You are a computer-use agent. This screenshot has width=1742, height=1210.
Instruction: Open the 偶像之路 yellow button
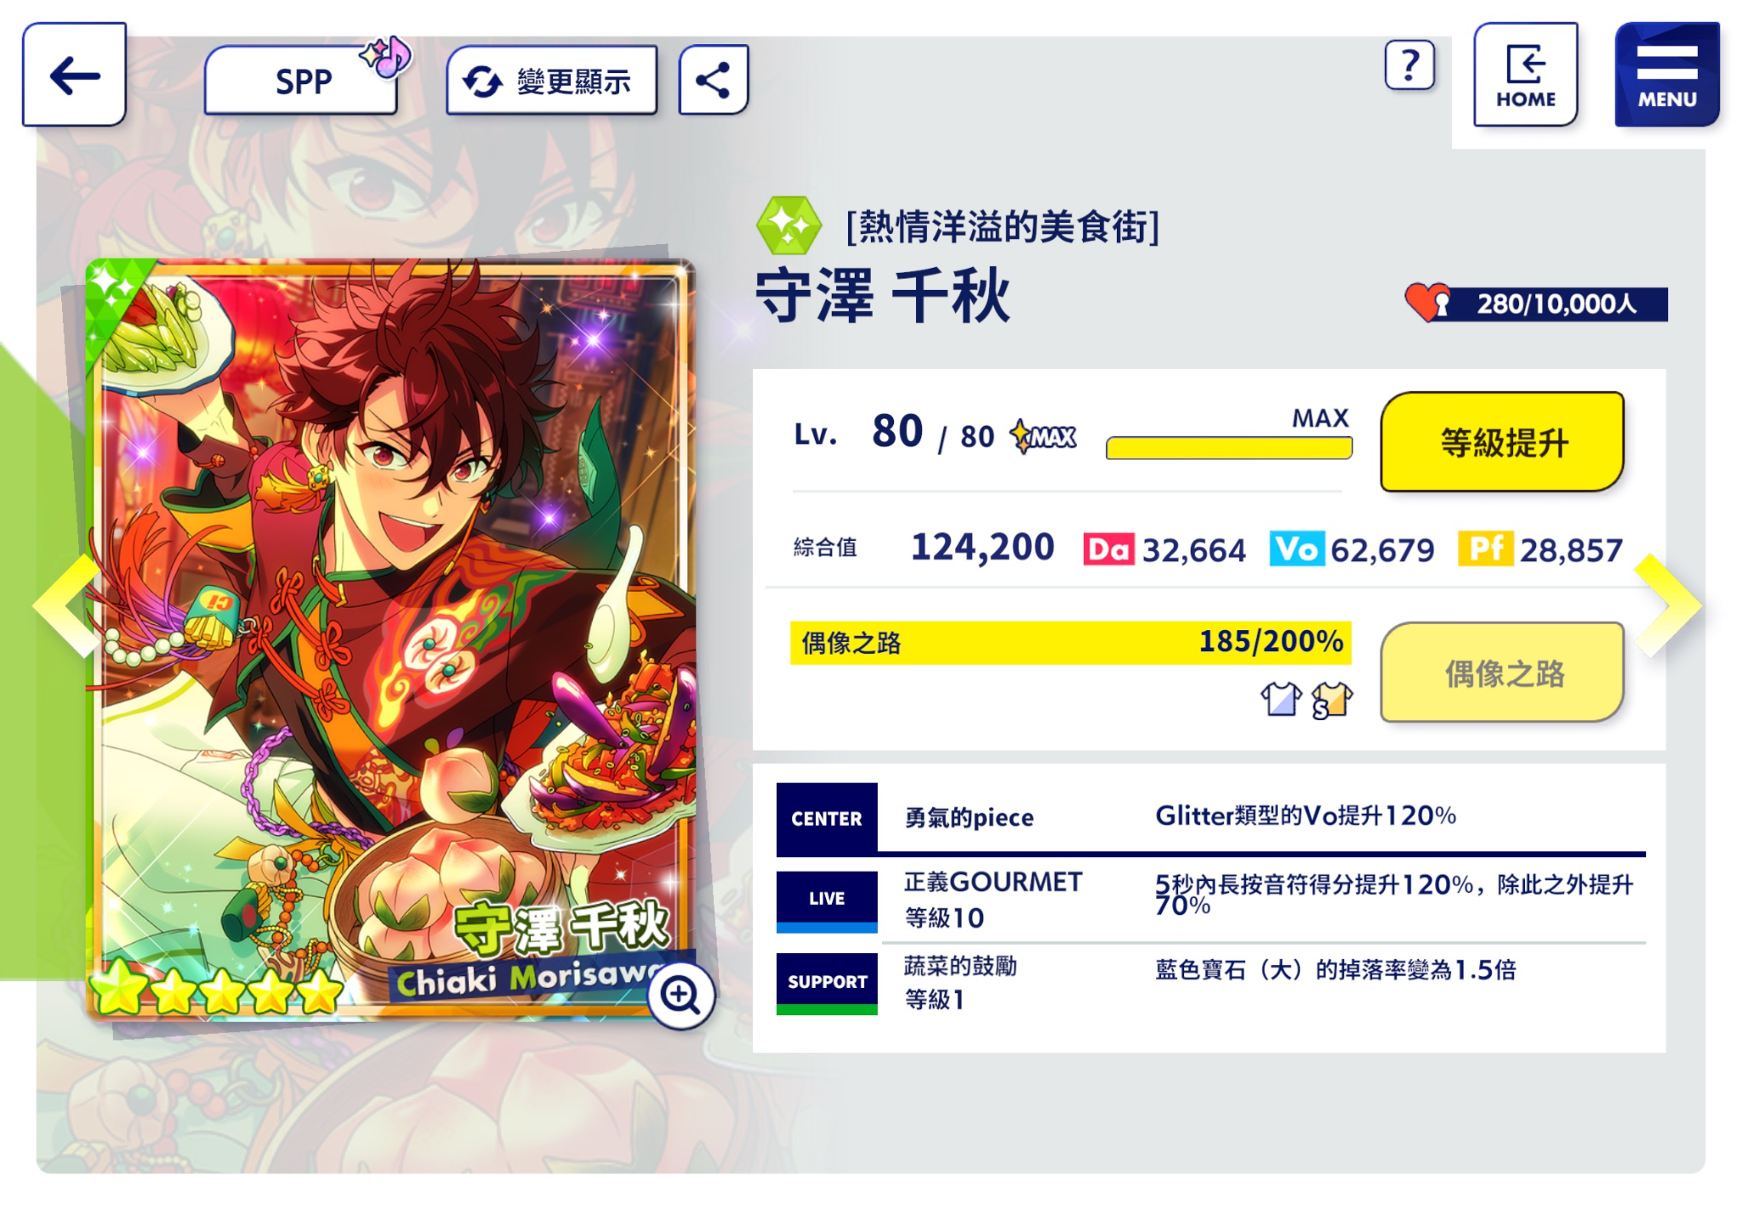[x=1502, y=673]
